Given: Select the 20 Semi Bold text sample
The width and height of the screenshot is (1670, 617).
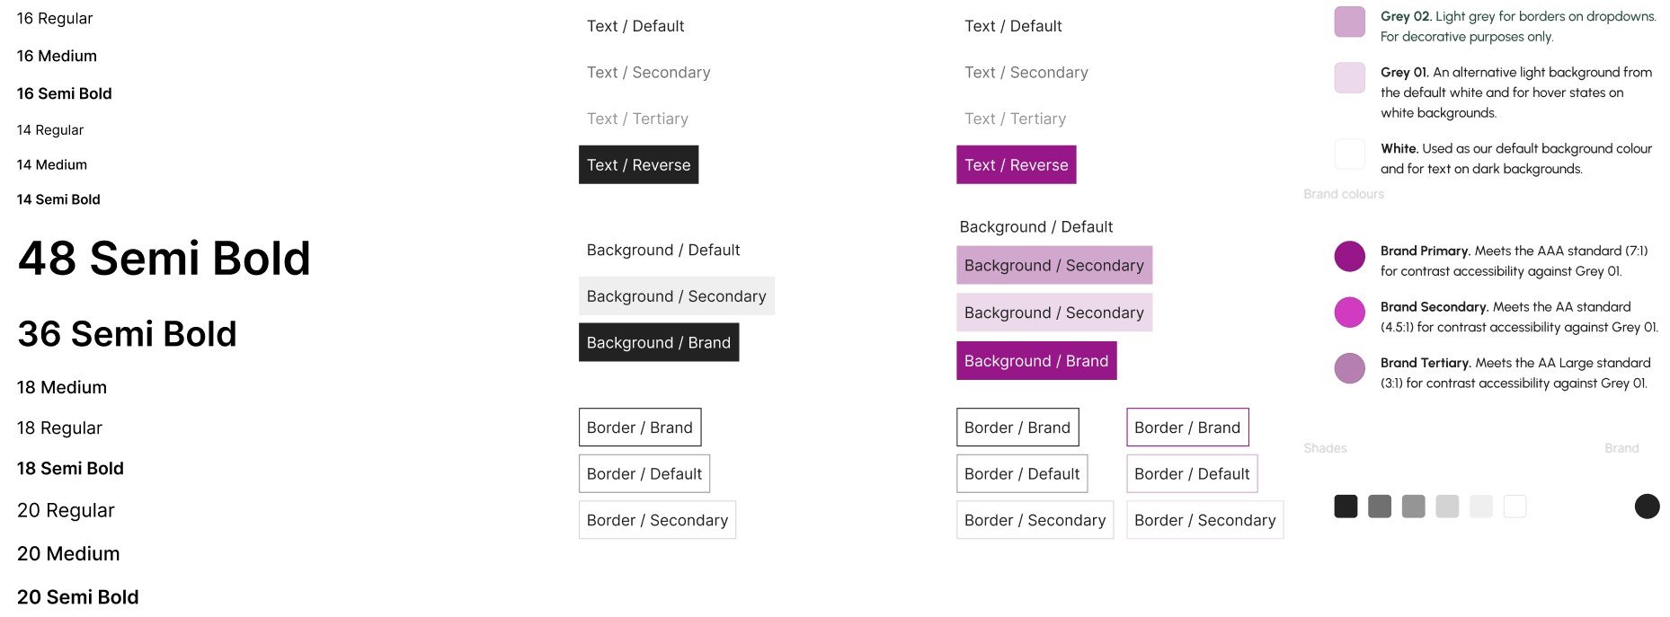Looking at the screenshot, I should click(x=78, y=597).
